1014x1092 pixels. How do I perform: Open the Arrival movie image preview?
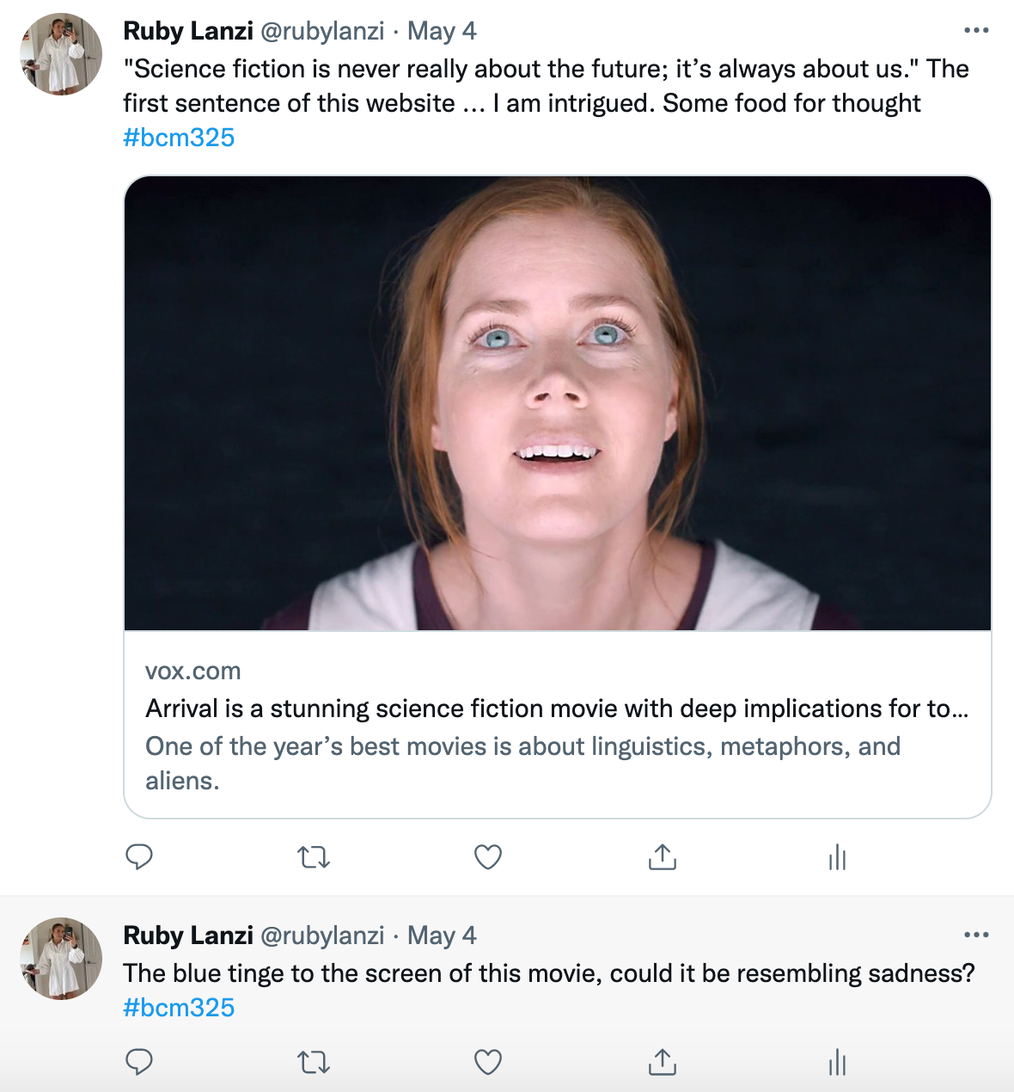point(558,403)
